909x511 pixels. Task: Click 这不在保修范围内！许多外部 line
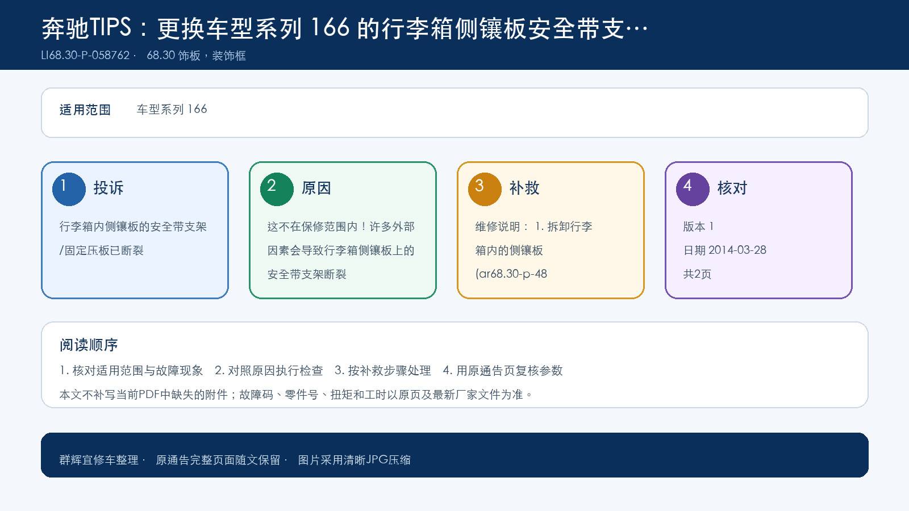point(341,227)
